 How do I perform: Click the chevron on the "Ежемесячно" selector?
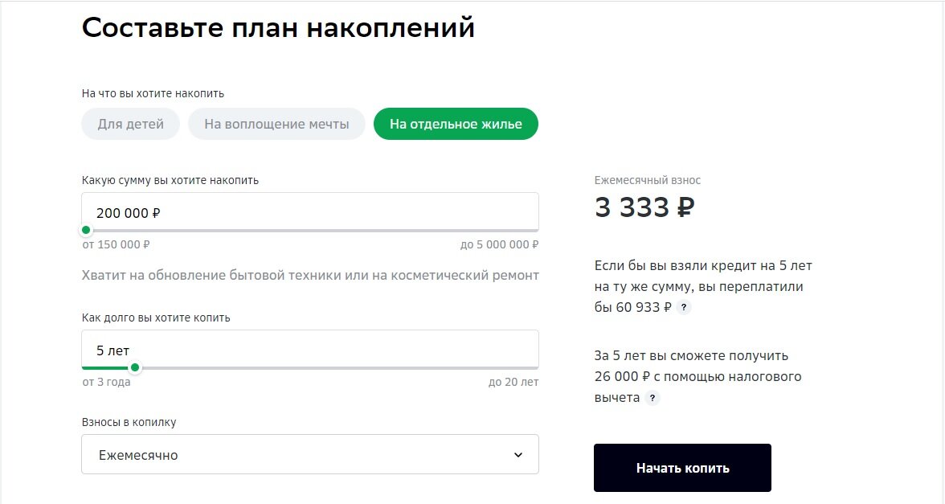tap(519, 454)
